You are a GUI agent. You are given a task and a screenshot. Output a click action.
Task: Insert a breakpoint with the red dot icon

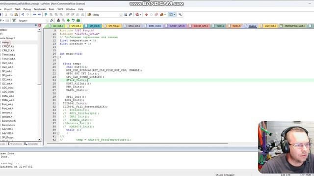(x=146, y=15)
